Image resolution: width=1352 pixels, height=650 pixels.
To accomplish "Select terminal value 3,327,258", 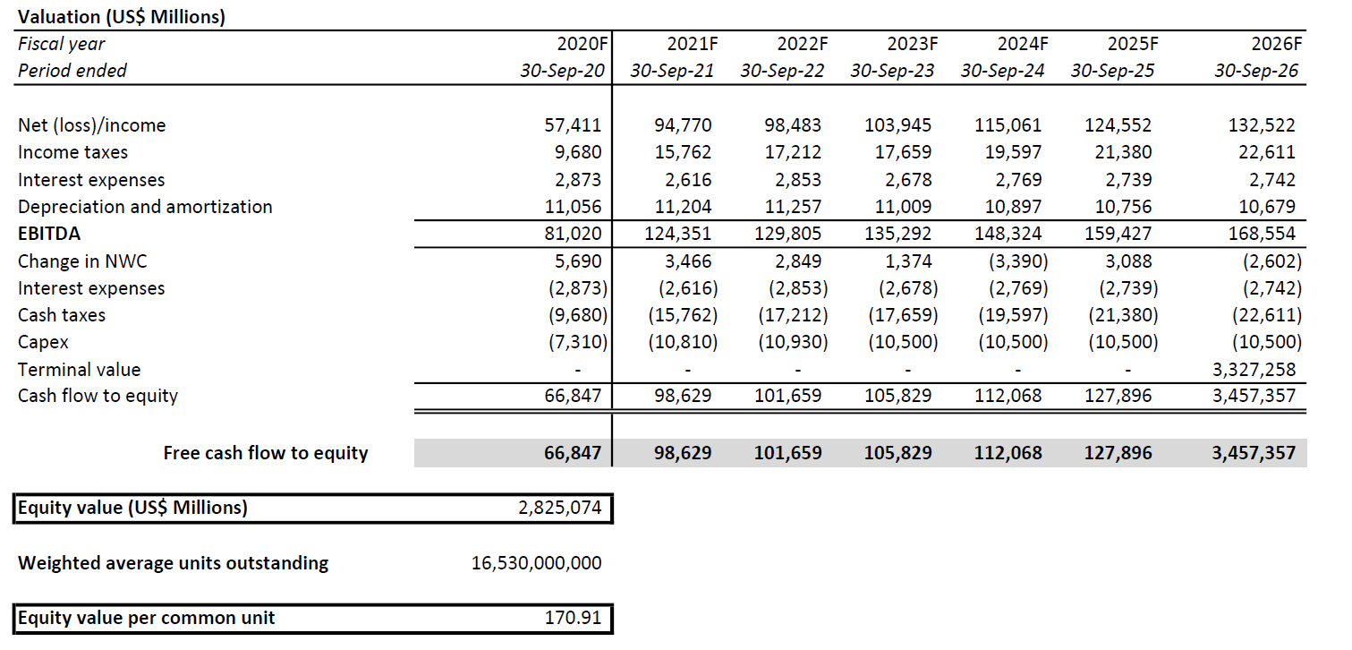I will pos(1254,369).
